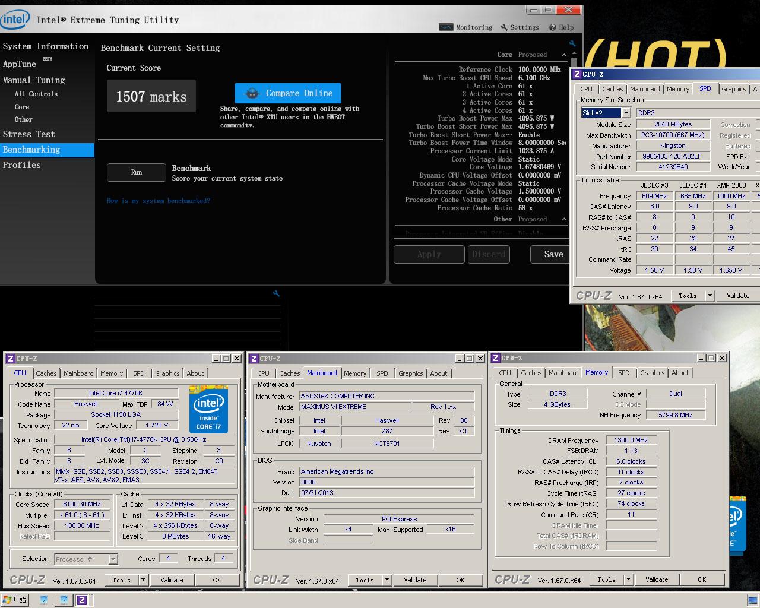The image size is (760, 608).
Task: Click title icon of CPU-Z Mainboard window
Action: point(254,359)
